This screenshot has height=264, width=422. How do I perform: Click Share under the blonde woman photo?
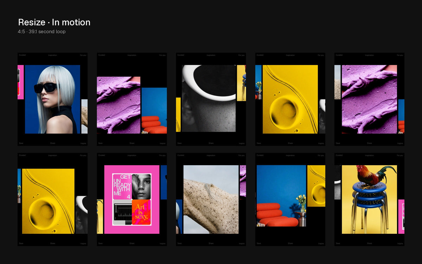52,143
